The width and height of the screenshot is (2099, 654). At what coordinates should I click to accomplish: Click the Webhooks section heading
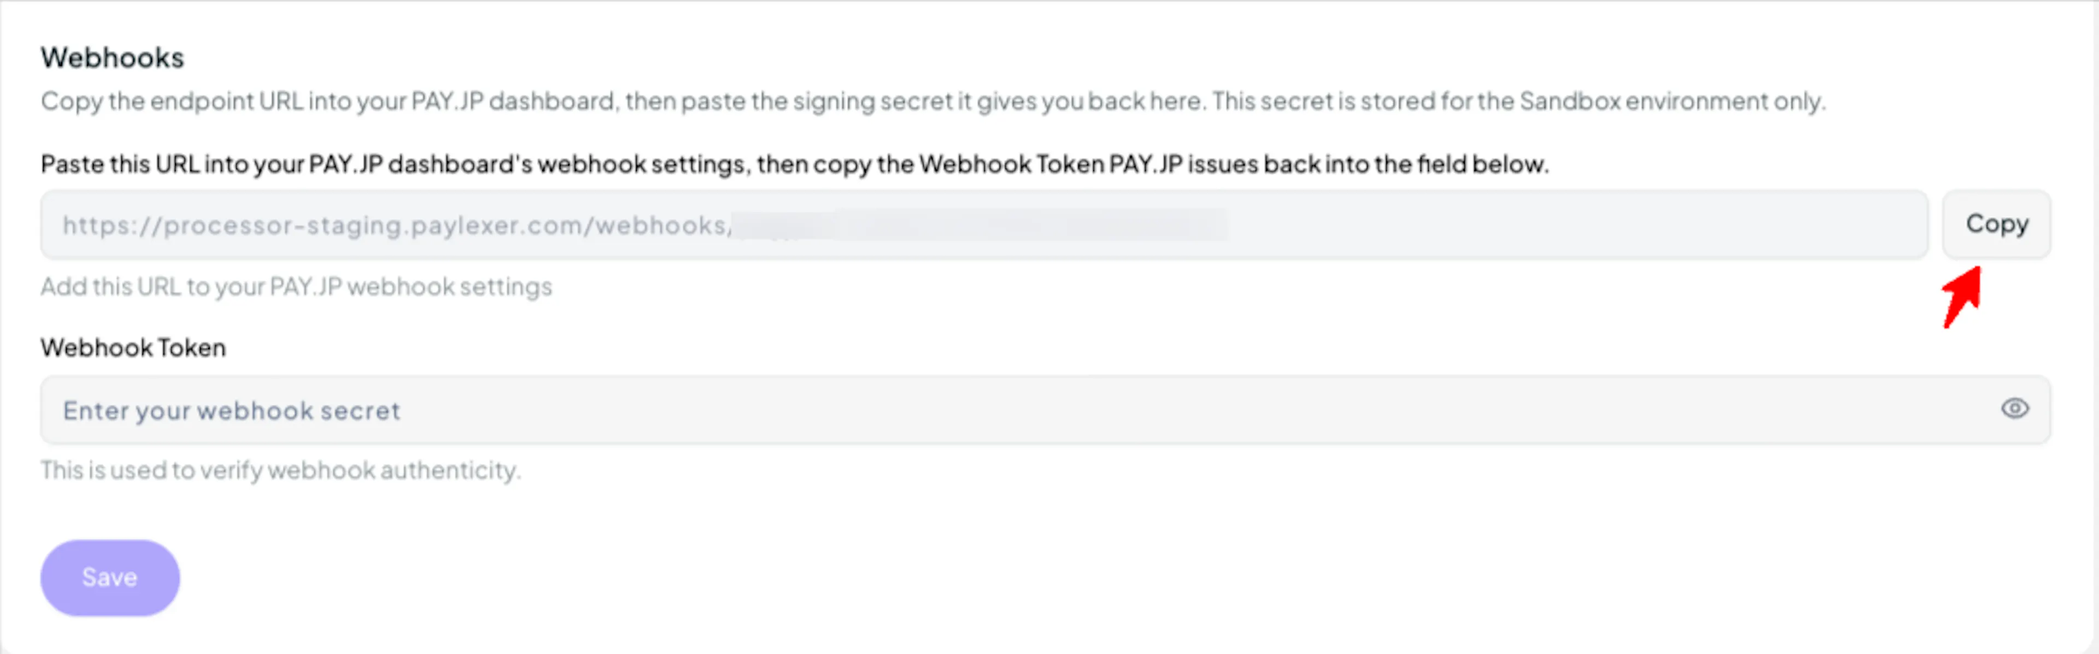[x=113, y=58]
